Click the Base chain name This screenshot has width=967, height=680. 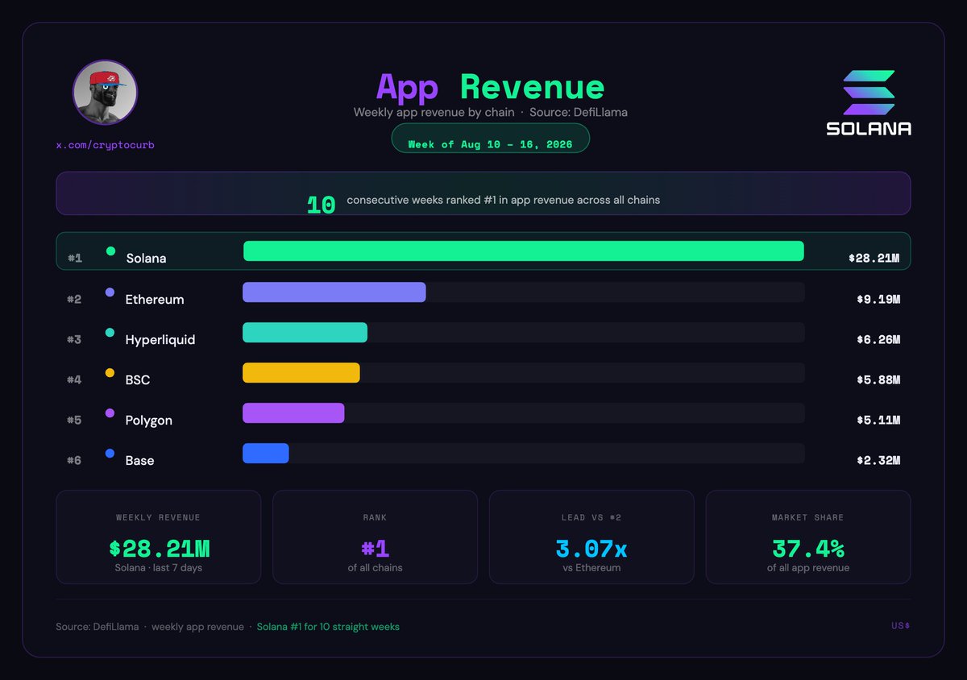point(140,460)
